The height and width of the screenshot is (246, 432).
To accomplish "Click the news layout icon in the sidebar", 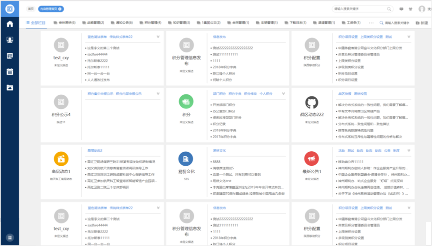I will coord(10,56).
